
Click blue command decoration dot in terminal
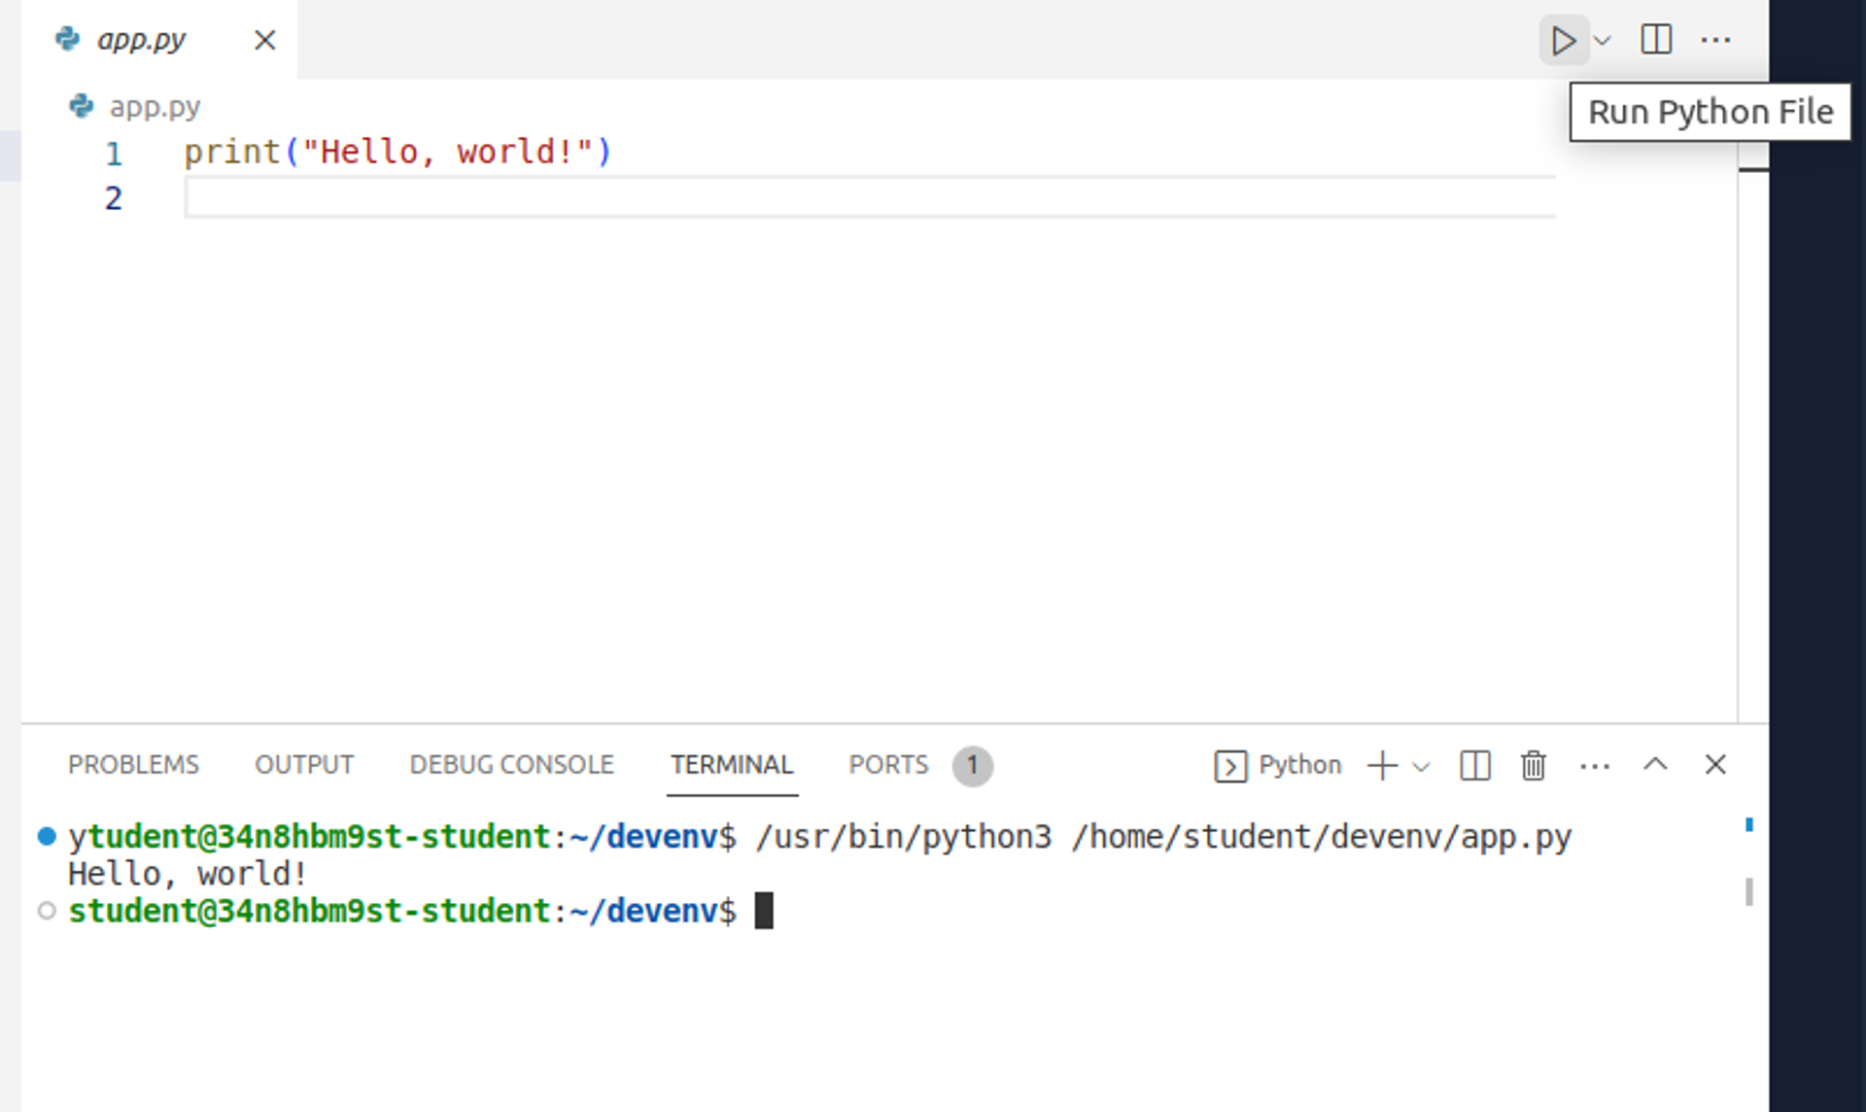(47, 837)
